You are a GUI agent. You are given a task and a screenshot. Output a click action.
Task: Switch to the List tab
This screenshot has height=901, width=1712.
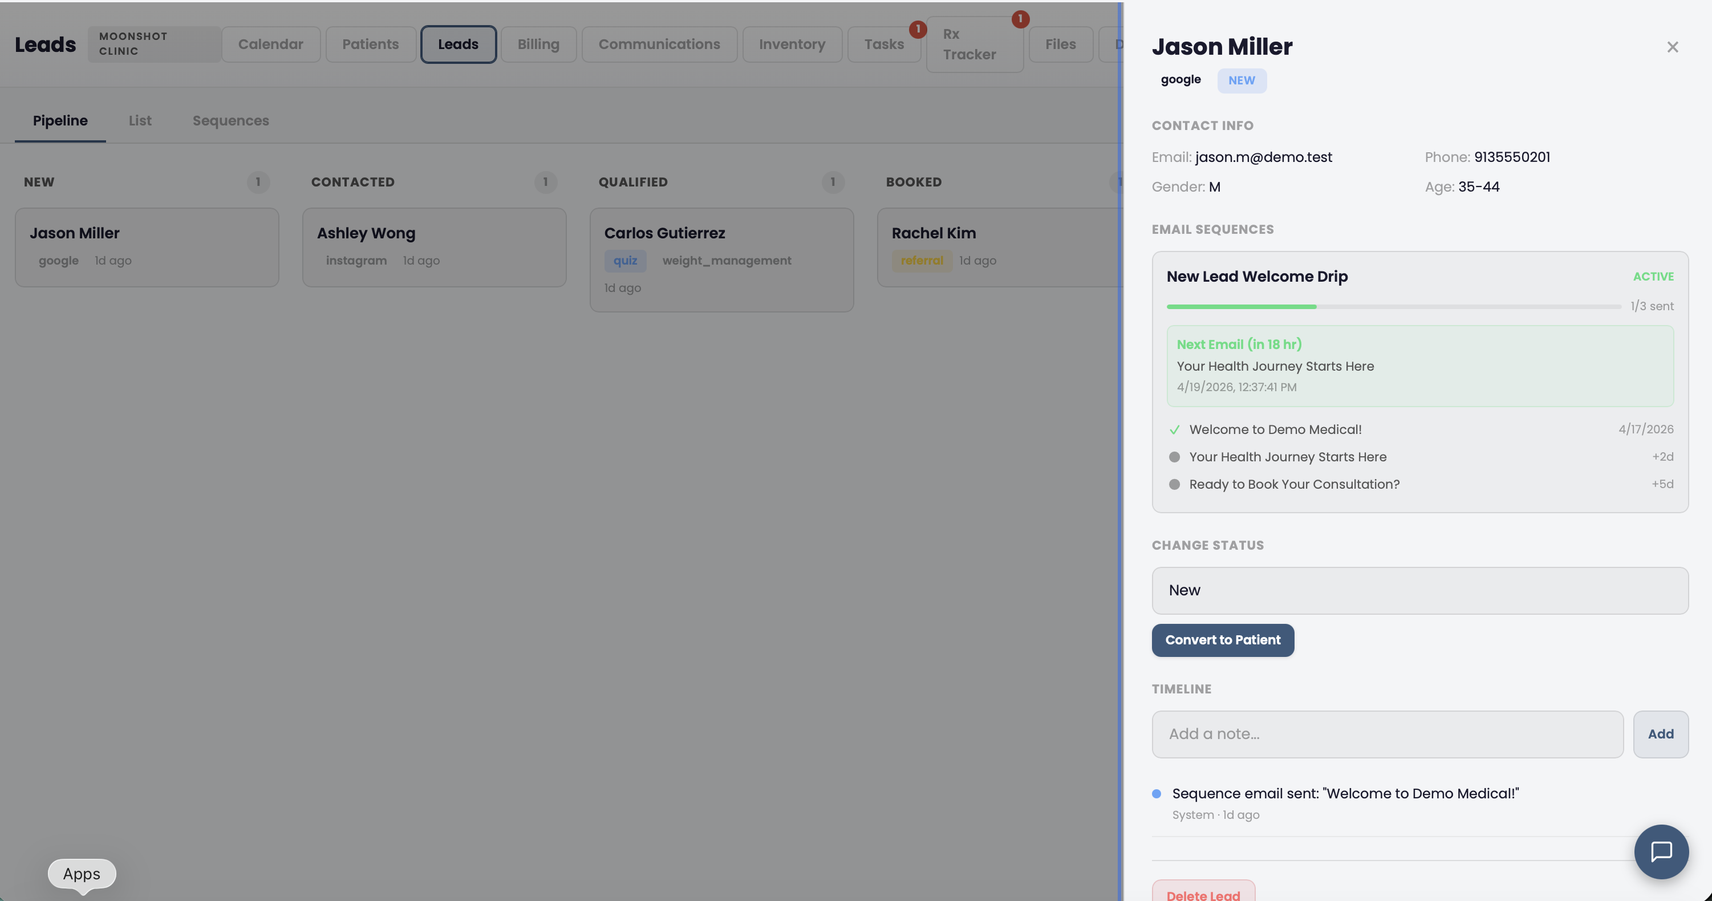click(x=140, y=120)
